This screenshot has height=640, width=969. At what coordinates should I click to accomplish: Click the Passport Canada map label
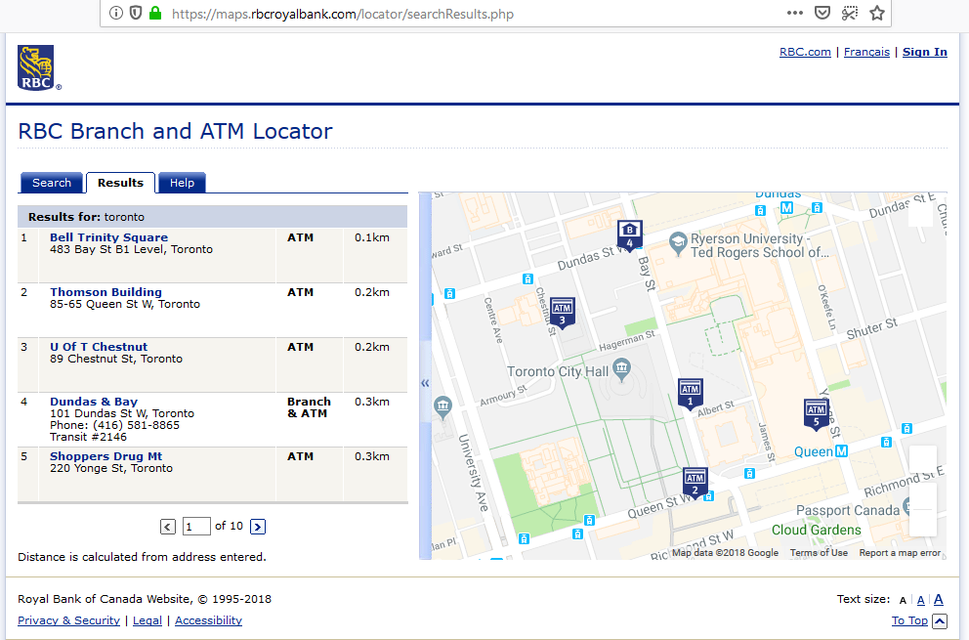[x=848, y=511]
